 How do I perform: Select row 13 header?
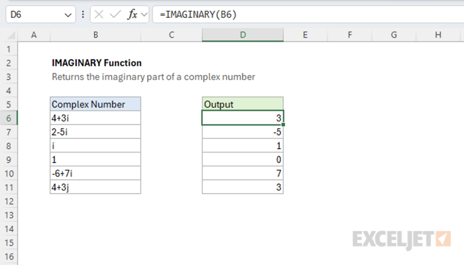(x=9, y=215)
